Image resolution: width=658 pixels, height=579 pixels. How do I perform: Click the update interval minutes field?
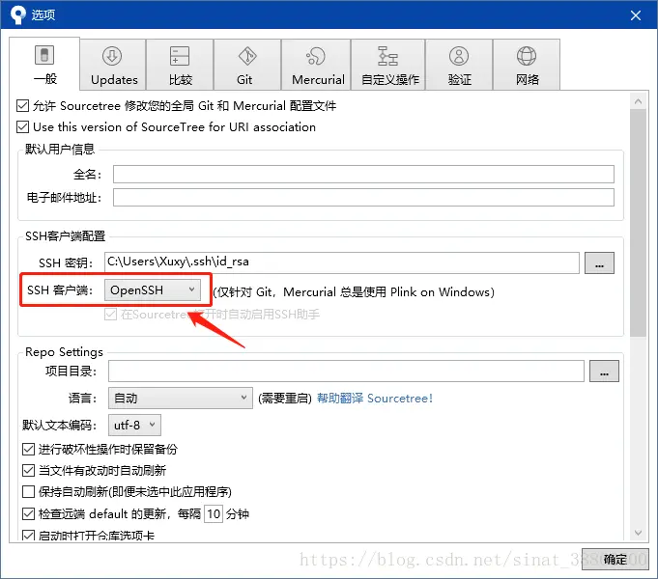point(214,513)
